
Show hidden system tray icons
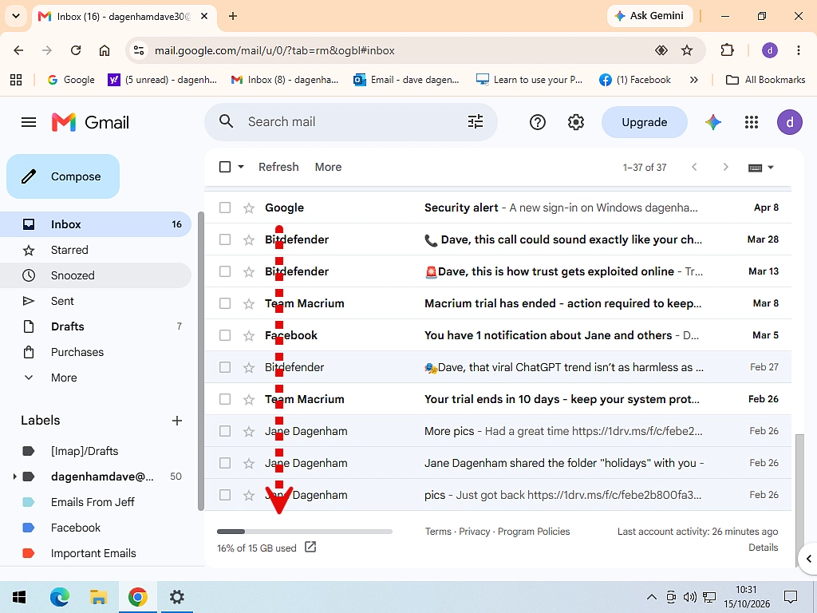tap(651, 597)
